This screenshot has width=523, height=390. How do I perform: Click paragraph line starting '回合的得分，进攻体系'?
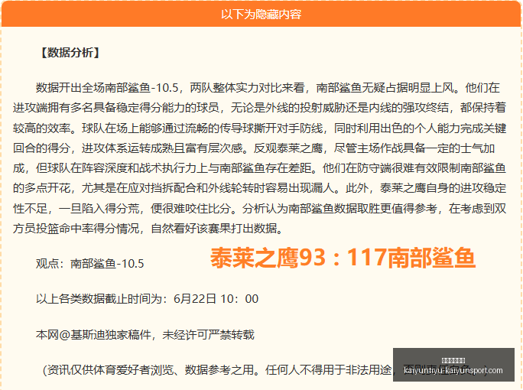(x=254, y=148)
